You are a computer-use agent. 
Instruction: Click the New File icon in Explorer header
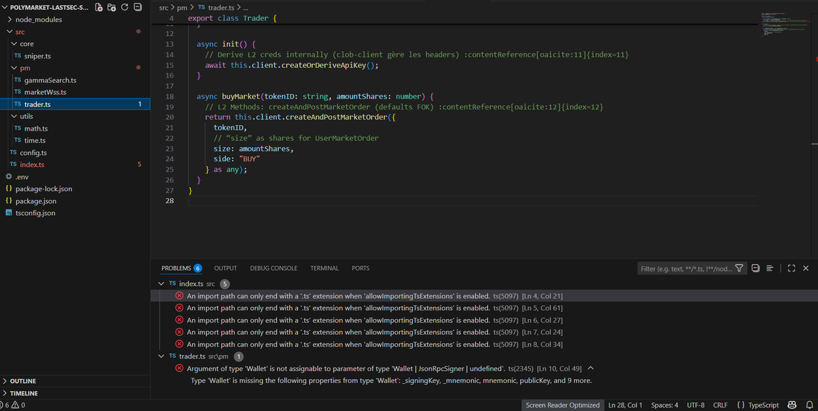(100, 7)
